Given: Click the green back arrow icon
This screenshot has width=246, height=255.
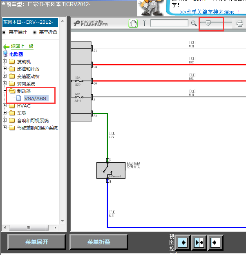Looking at the screenshot, I should 7,47.
